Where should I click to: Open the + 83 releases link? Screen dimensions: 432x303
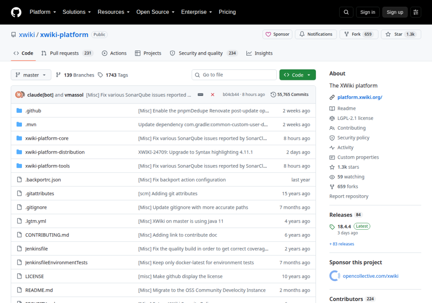pos(342,244)
